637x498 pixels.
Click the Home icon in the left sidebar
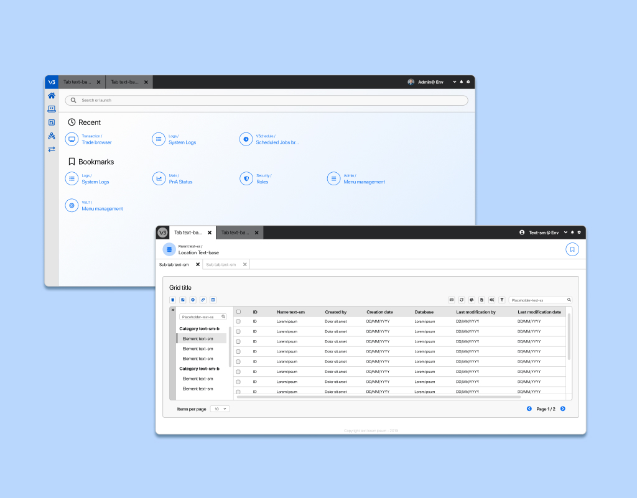52,96
